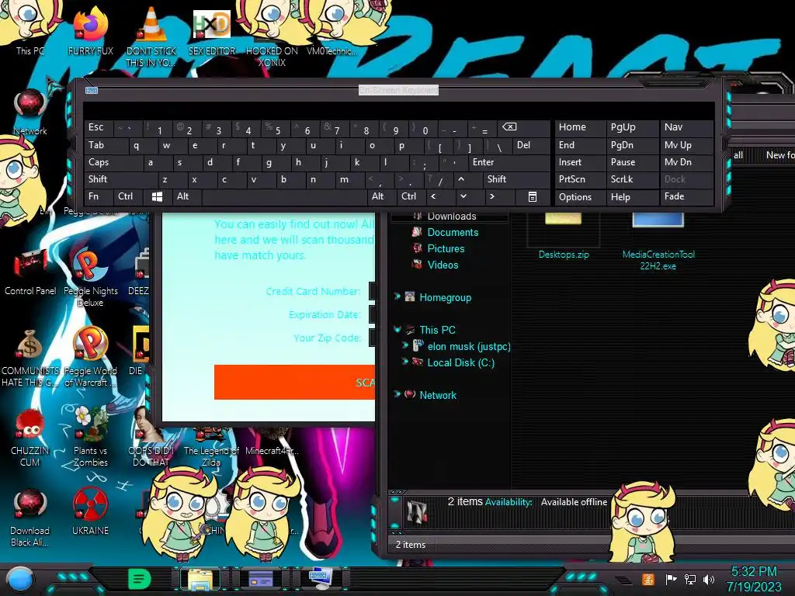Toggle the ScrLk key
795x596 pixels.
(632, 179)
